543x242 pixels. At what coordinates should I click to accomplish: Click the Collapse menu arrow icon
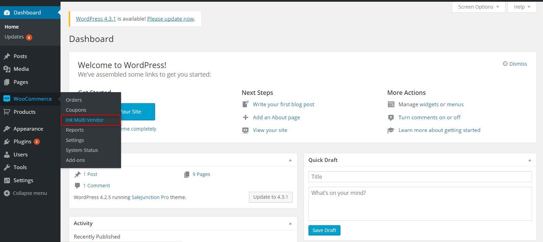click(7, 193)
